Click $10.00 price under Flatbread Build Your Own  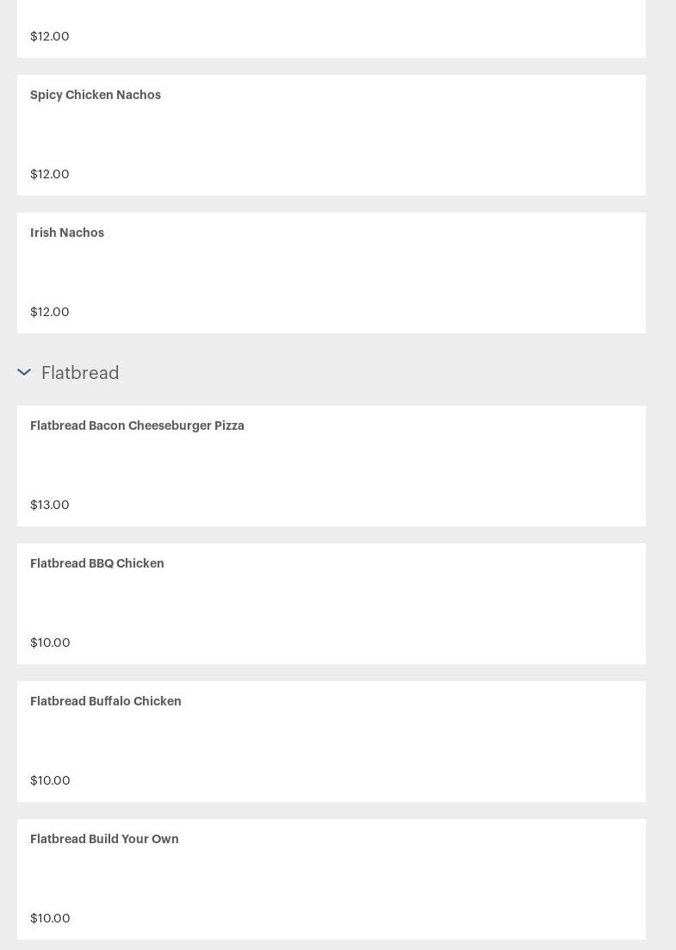point(50,918)
